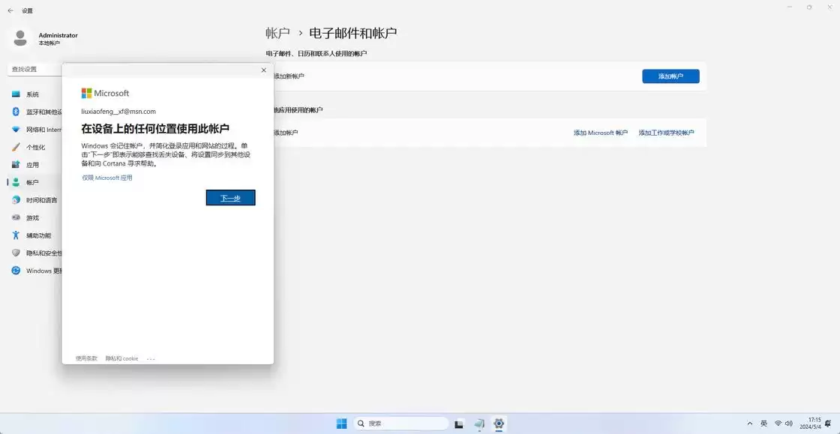Click the blue 添加帐户 button
Screen dimensions: 840x434
click(x=670, y=76)
